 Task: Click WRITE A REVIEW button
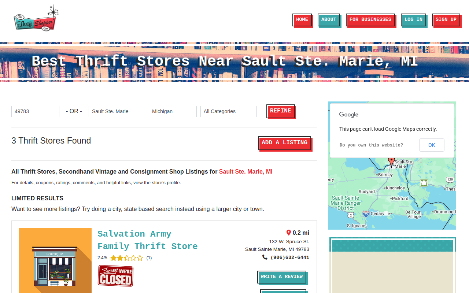282,277
